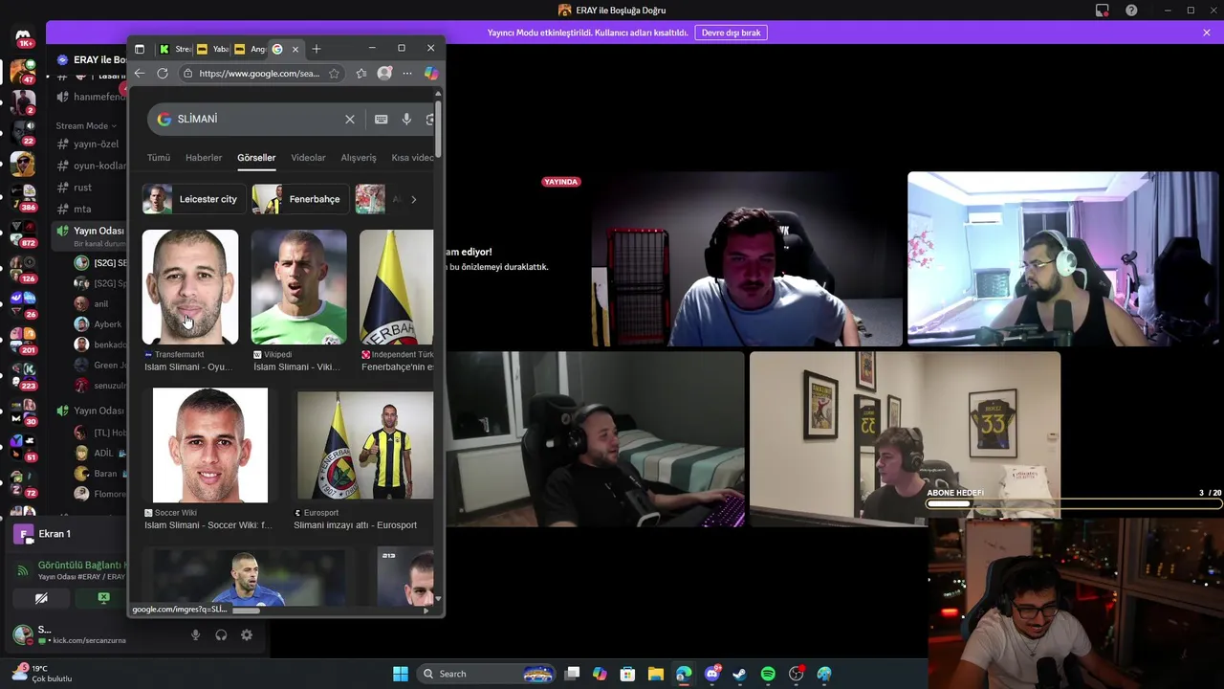The height and width of the screenshot is (689, 1224).
Task: Open weather widget showing 19°C
Action: 43,673
